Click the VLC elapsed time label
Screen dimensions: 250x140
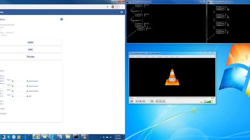coord(132,98)
